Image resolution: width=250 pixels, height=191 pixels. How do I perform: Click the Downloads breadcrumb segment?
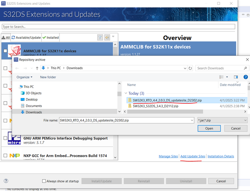click(x=75, y=68)
